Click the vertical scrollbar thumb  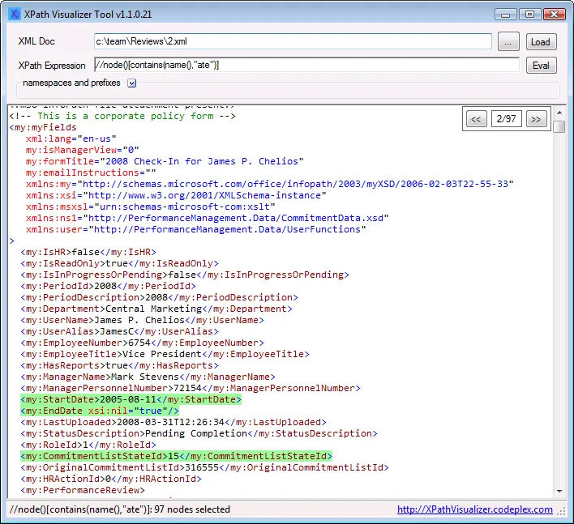pyautogui.click(x=559, y=127)
